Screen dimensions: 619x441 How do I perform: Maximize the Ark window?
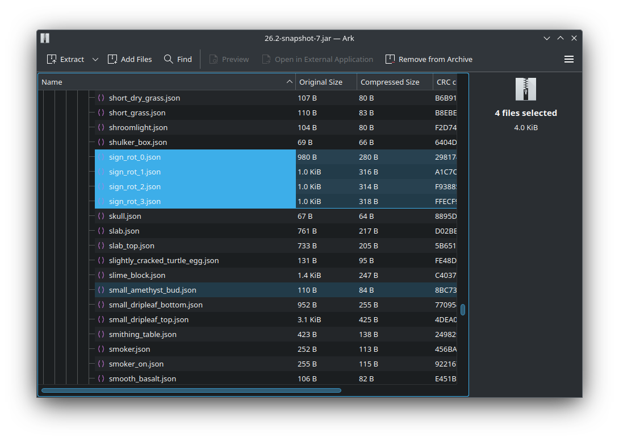click(560, 38)
